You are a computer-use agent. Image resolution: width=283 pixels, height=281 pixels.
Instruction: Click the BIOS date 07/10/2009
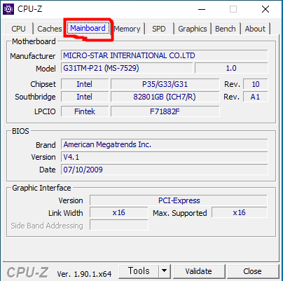165,170
